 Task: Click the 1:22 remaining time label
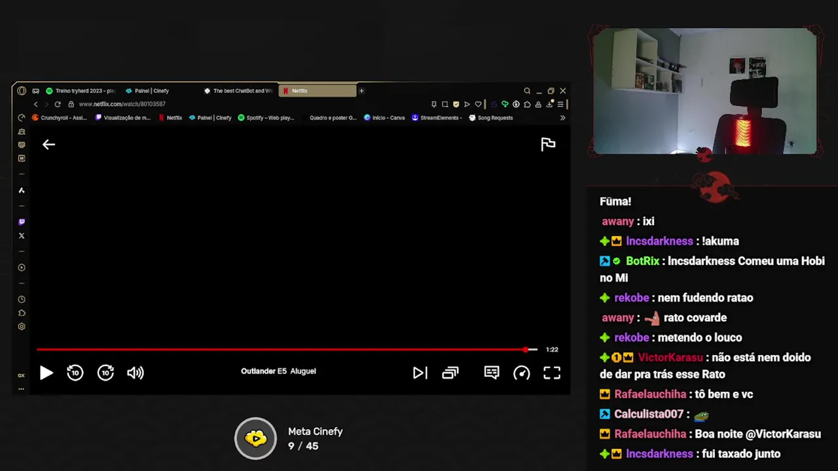pyautogui.click(x=552, y=349)
